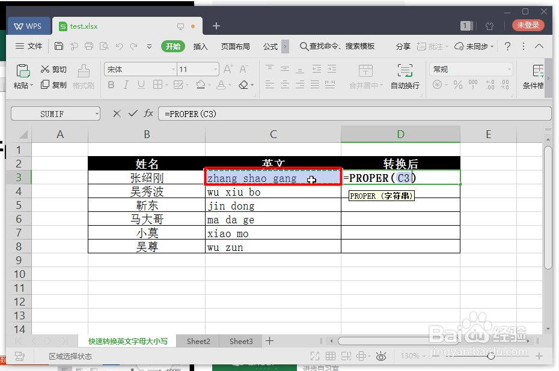
Task: Confirm formula entry with checkmark
Action: click(133, 113)
